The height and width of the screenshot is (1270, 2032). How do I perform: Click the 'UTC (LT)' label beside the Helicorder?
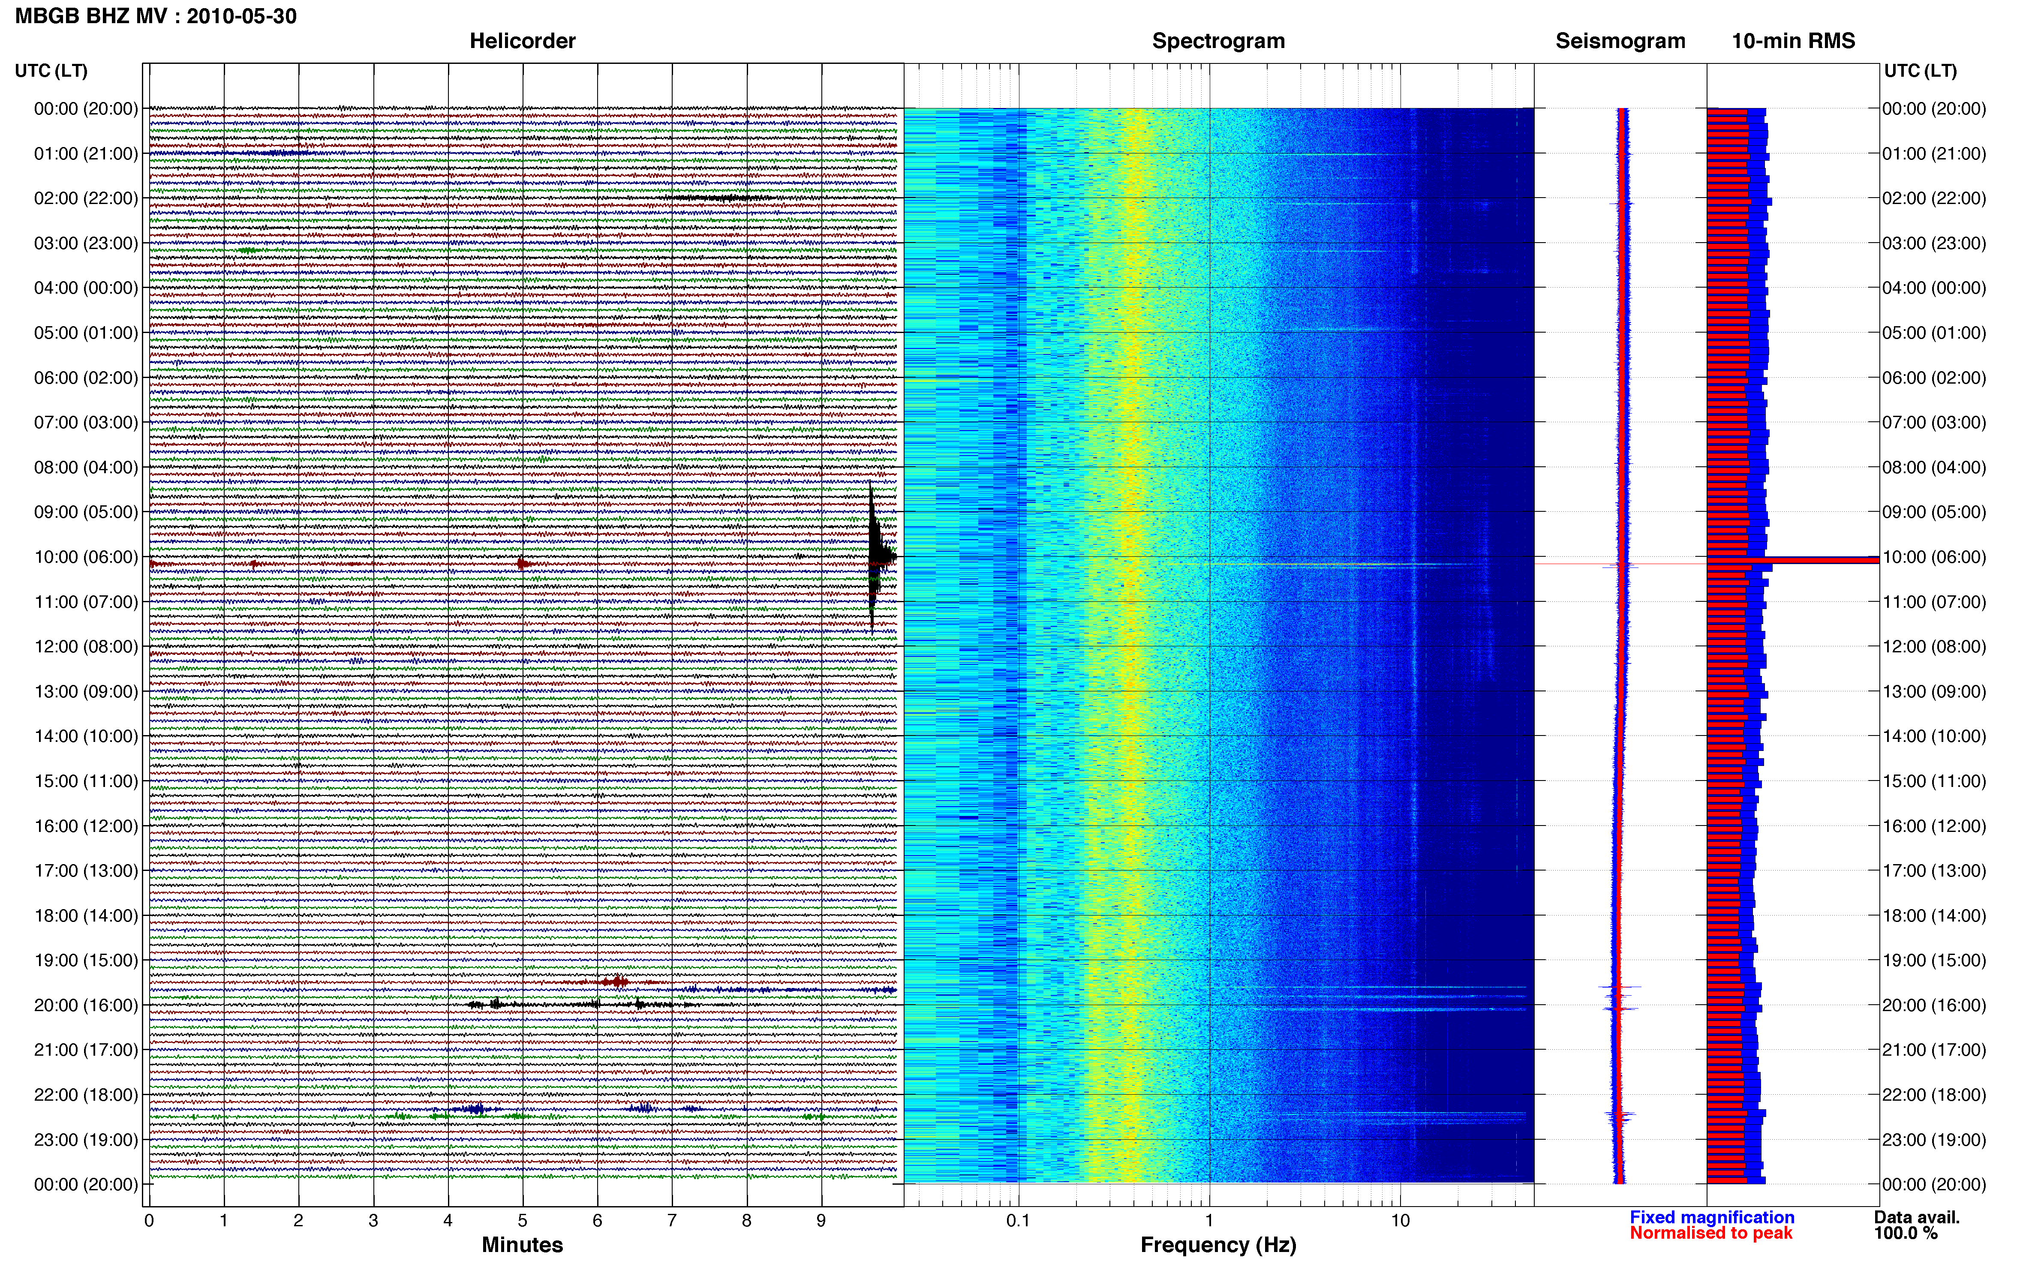click(x=51, y=71)
